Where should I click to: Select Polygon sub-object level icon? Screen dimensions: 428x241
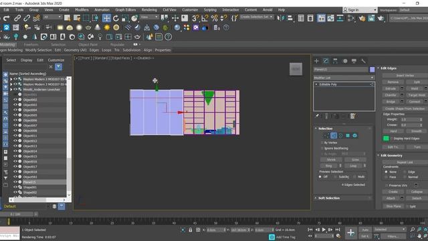pyautogui.click(x=348, y=135)
